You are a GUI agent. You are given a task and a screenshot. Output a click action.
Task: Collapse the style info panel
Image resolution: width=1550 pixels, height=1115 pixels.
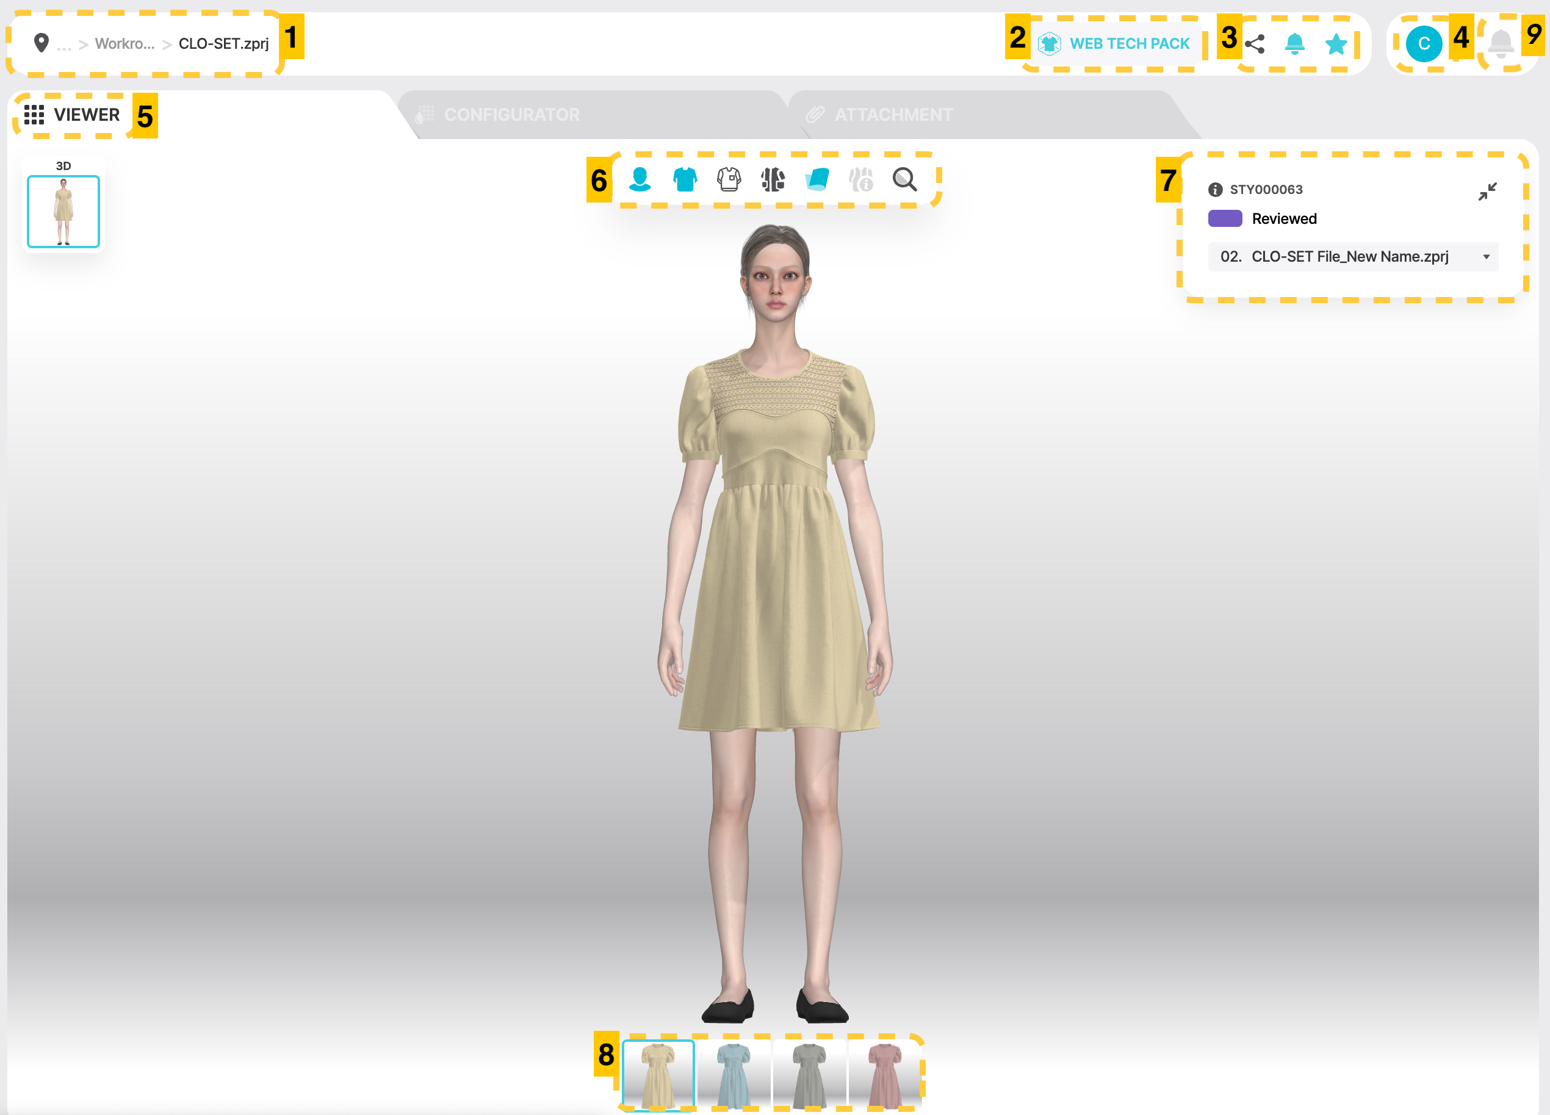tap(1487, 192)
